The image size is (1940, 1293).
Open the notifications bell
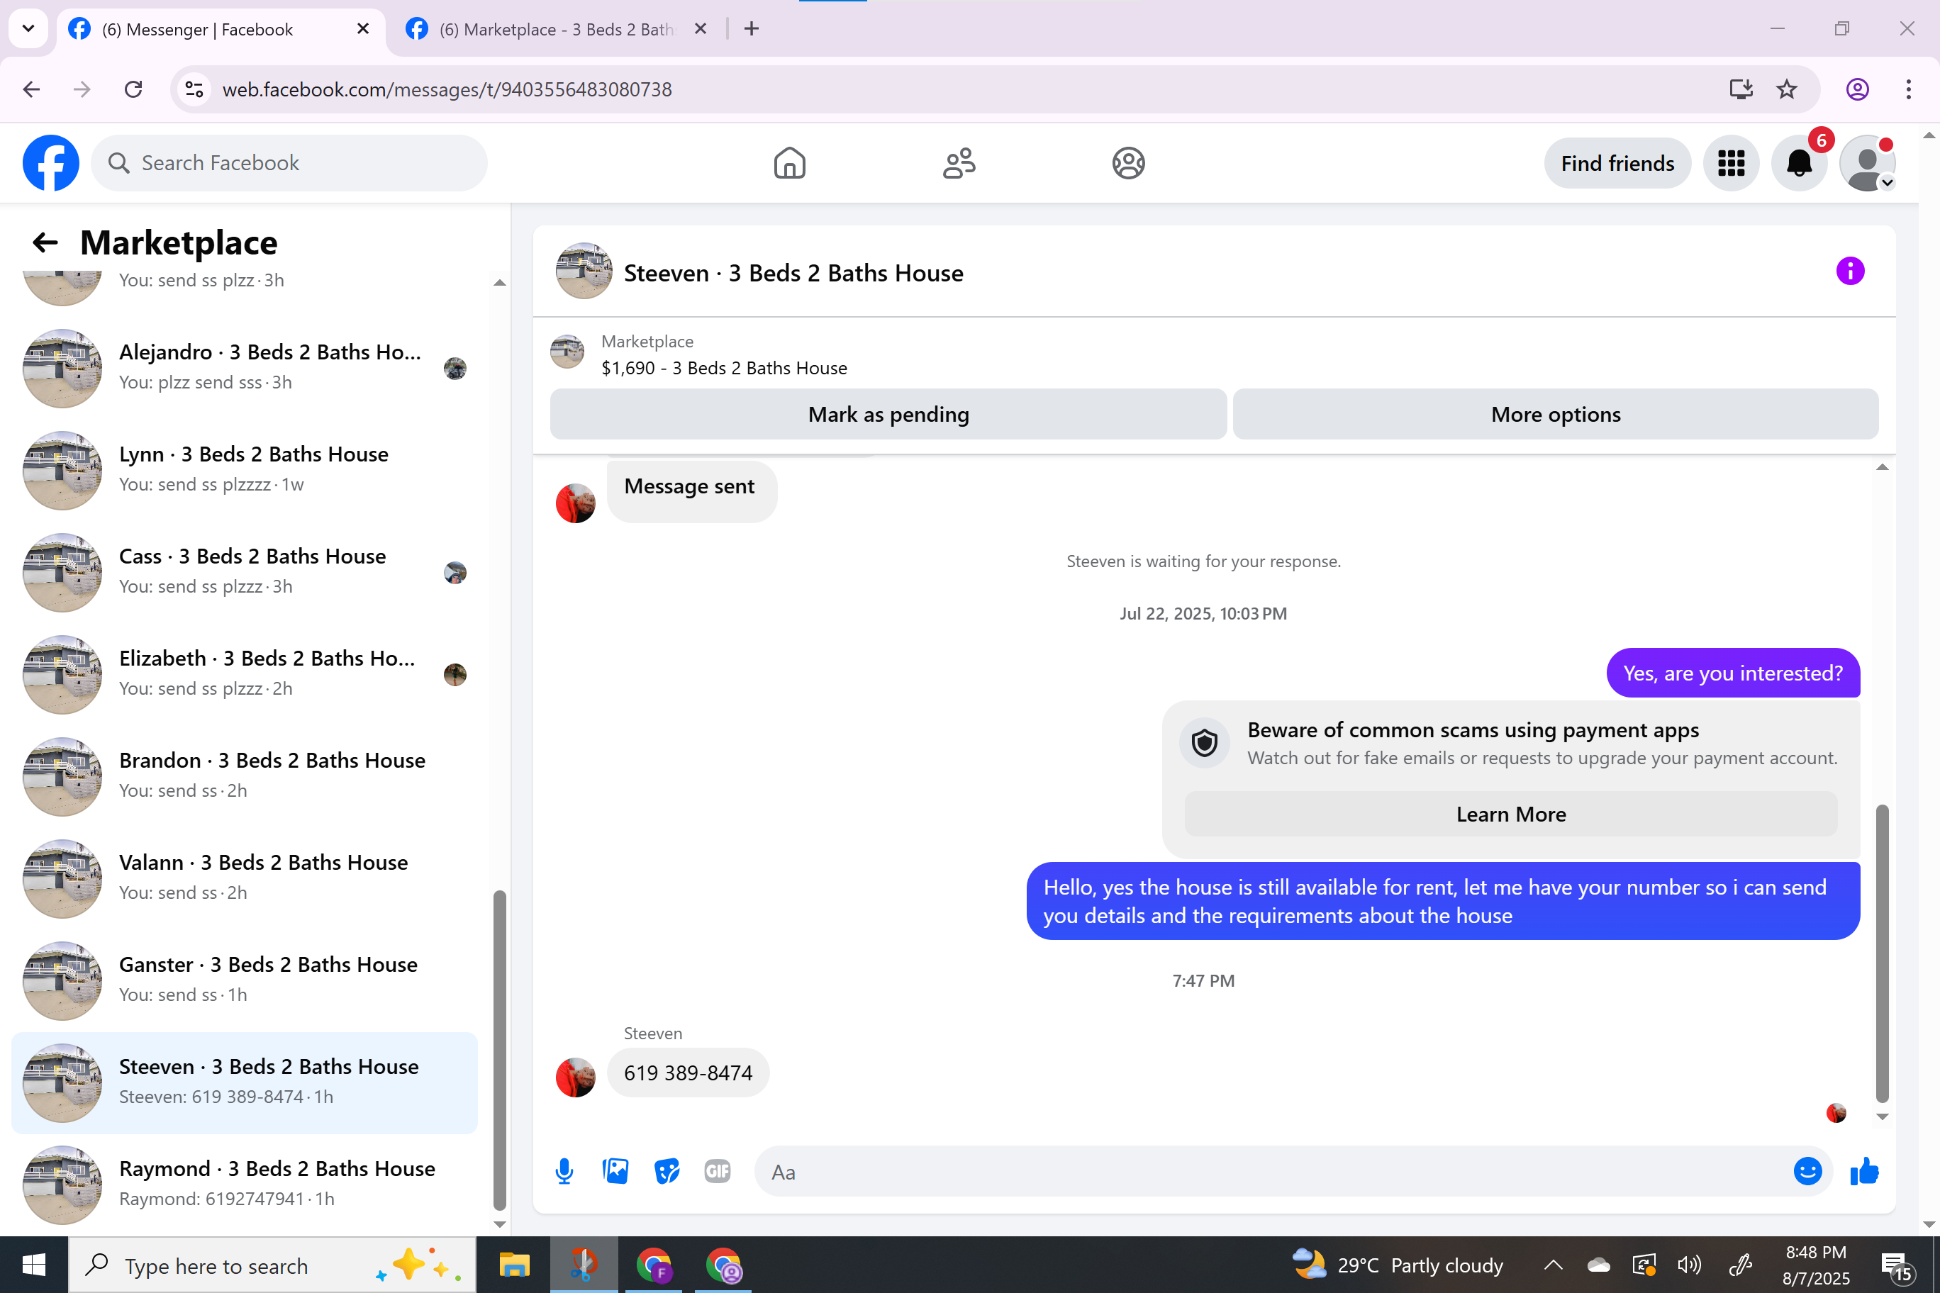pyautogui.click(x=1799, y=163)
